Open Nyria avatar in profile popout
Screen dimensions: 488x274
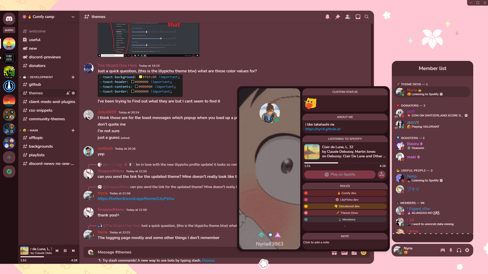click(270, 113)
